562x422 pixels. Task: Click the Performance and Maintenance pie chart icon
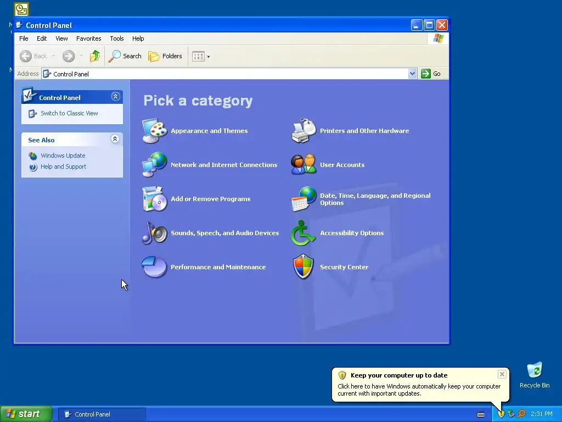[x=154, y=267]
